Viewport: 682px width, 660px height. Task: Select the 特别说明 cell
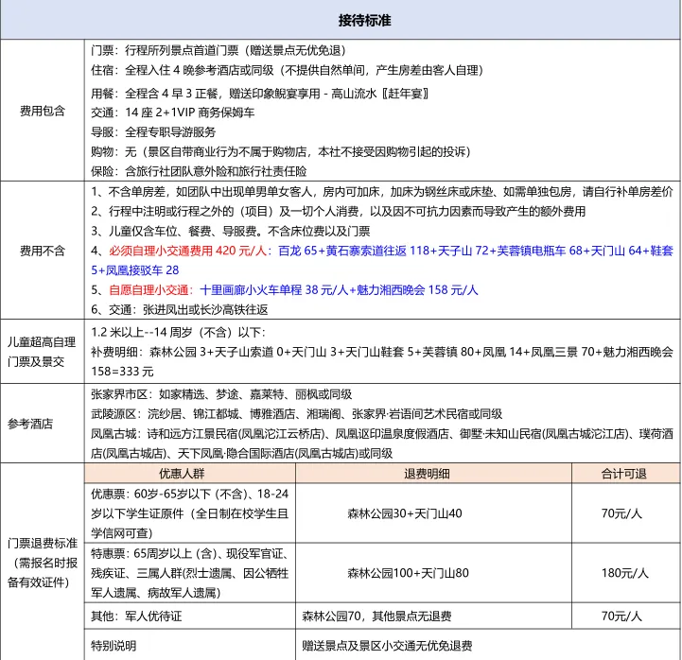[x=190, y=645]
